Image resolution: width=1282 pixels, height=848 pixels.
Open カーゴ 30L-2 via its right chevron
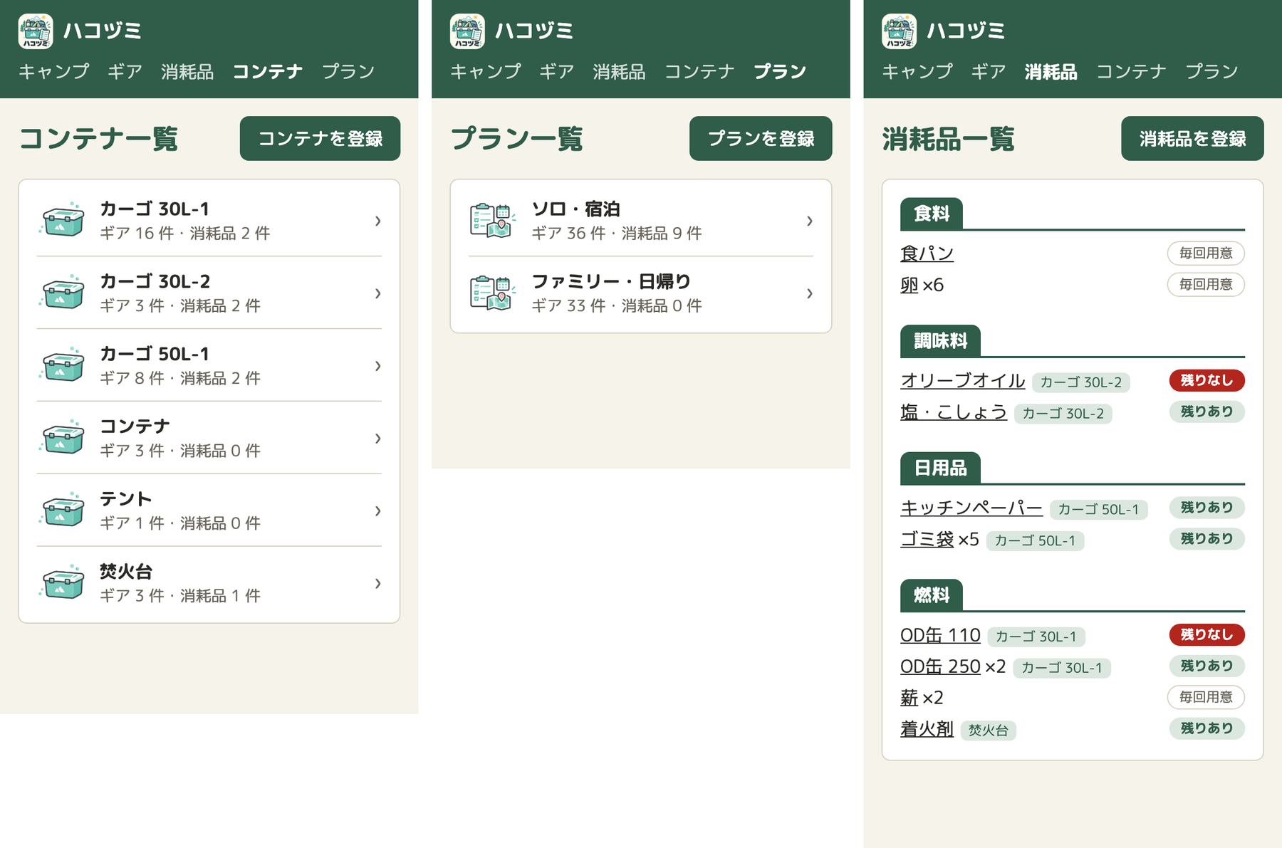(x=377, y=293)
